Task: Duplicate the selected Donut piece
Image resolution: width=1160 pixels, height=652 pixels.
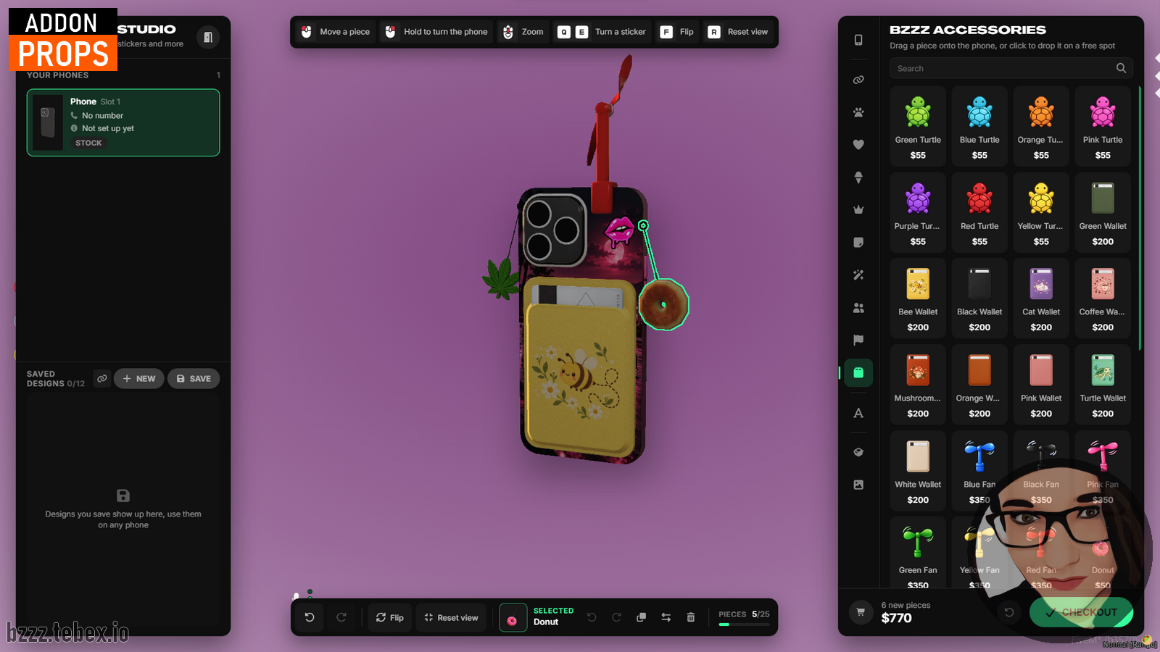Action: [x=641, y=617]
